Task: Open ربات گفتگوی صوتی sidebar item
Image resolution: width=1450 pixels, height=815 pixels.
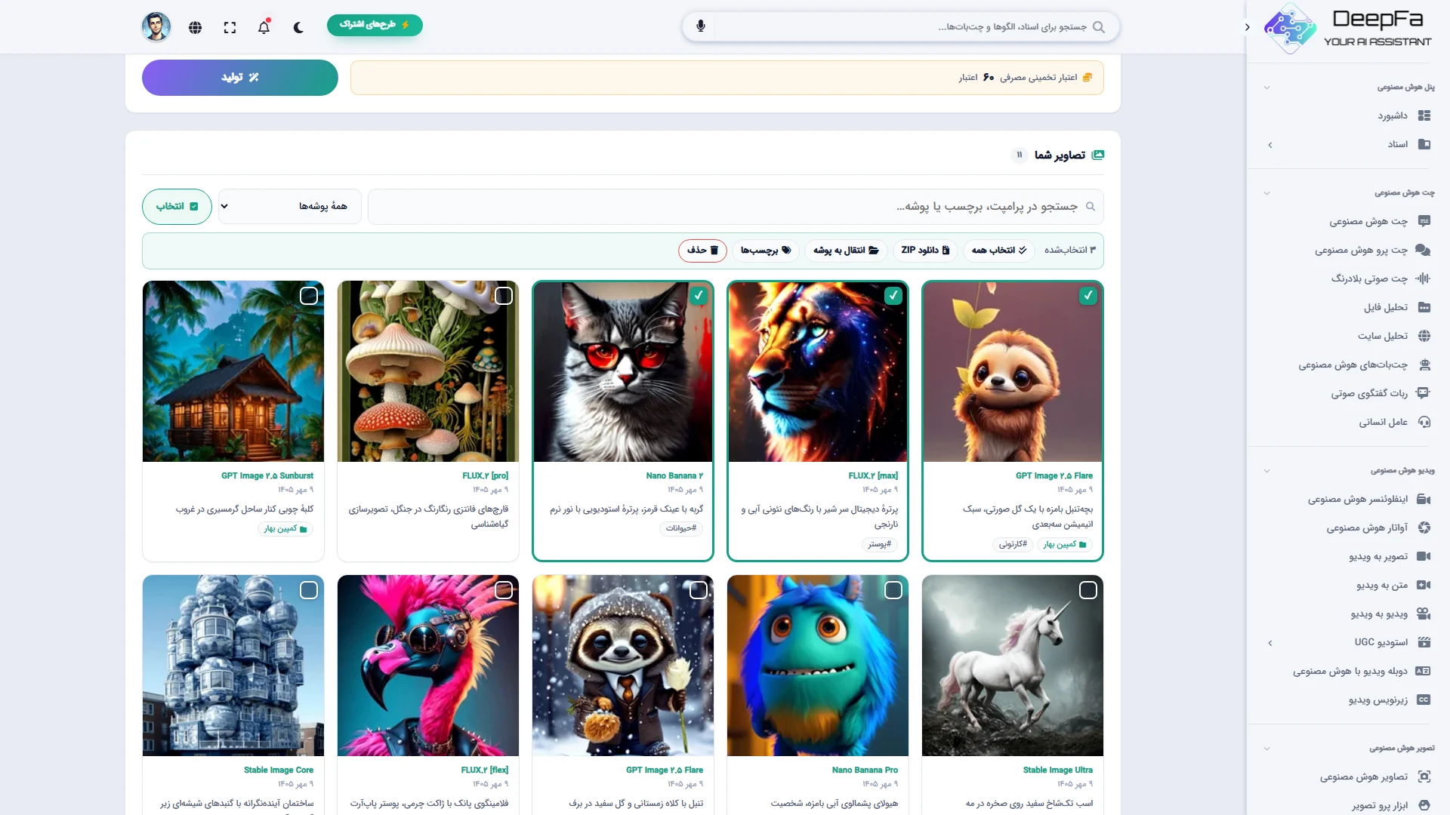Action: click(1380, 393)
